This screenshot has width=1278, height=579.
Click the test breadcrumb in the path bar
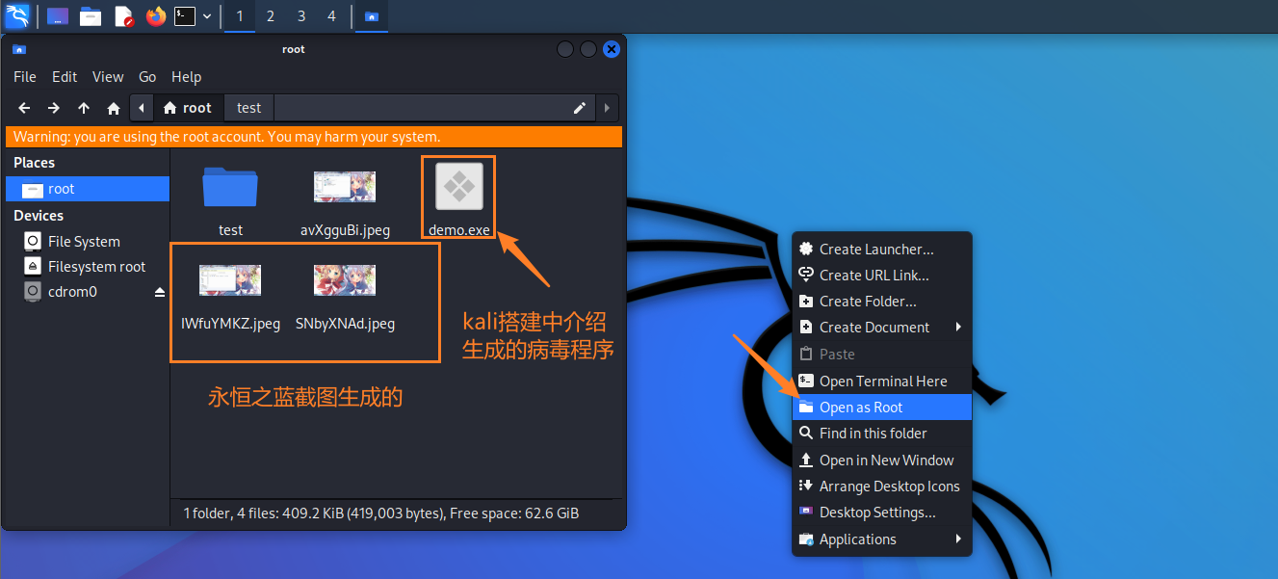tap(248, 107)
